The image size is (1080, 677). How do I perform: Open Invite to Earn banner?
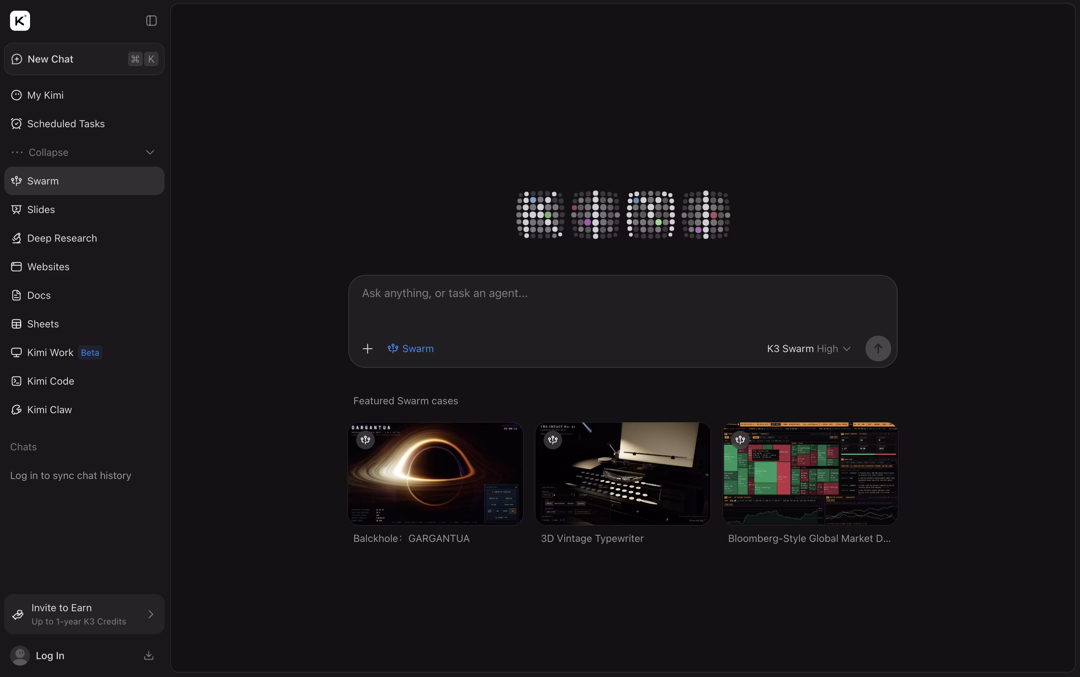[x=84, y=614]
